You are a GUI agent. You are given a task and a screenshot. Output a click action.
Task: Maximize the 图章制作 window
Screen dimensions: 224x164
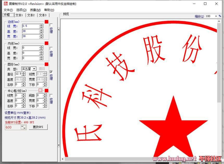point(205,4)
